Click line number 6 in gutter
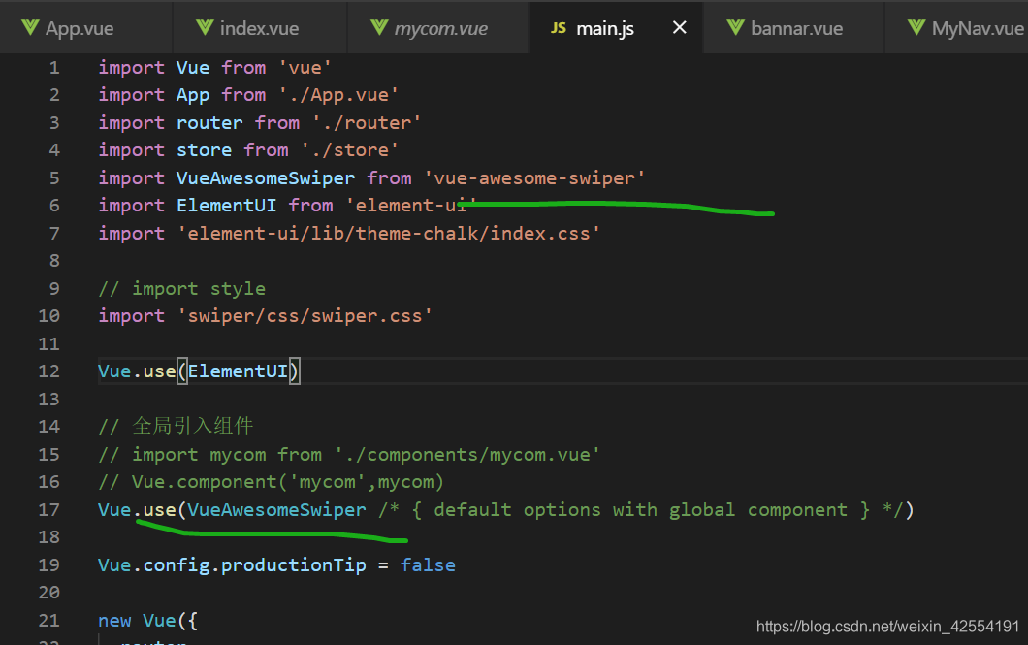Viewport: 1028px width, 645px height. pos(54,206)
